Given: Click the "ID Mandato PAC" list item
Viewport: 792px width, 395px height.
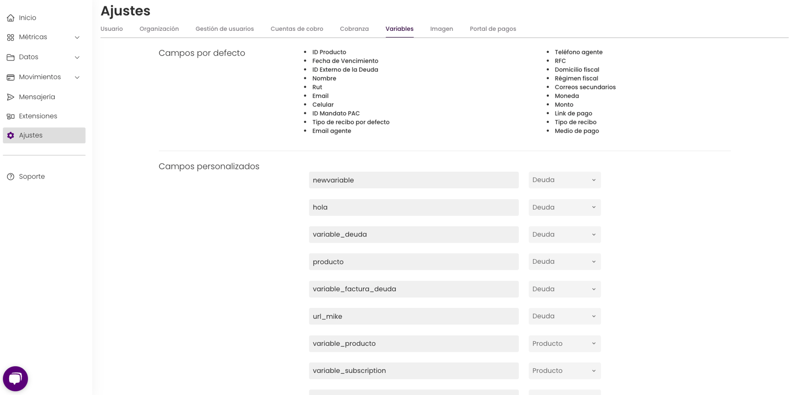Looking at the screenshot, I should (x=336, y=114).
